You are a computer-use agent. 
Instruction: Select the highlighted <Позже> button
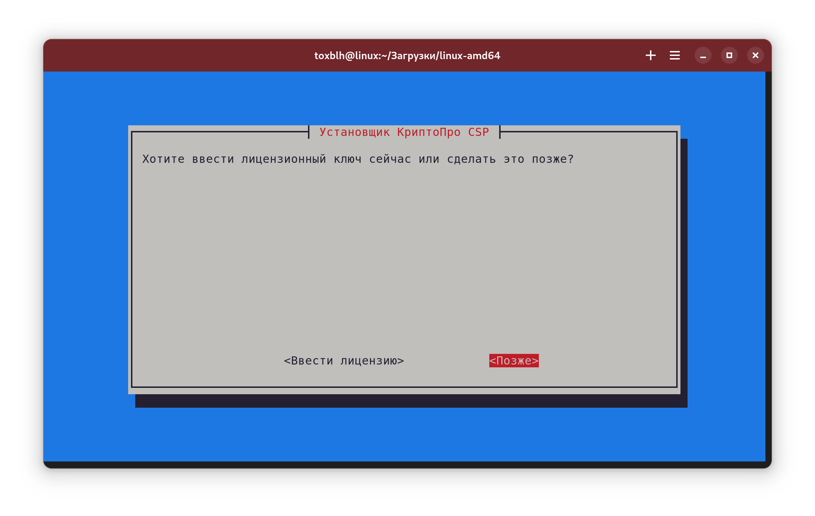(514, 360)
